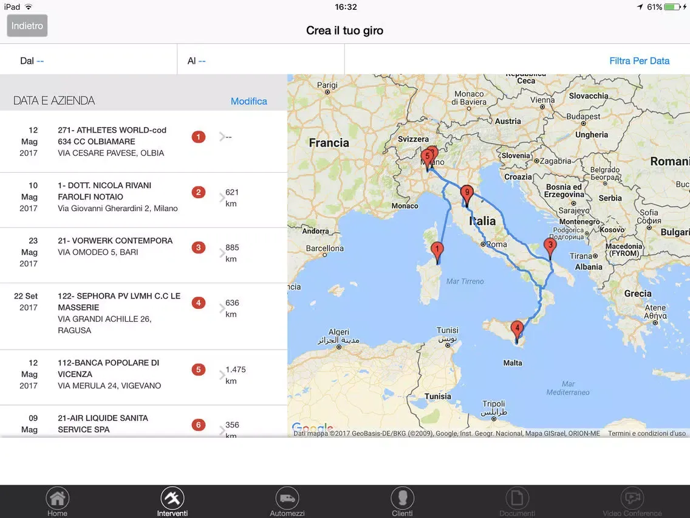Select the Interventi tools icon
Image resolution: width=690 pixels, height=518 pixels.
click(172, 499)
